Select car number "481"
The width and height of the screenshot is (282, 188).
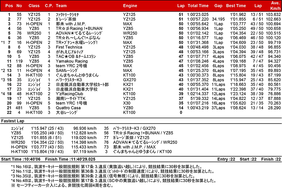19,108
